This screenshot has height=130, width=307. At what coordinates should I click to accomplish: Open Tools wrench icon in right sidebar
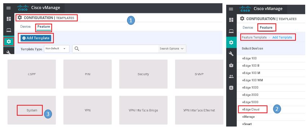[231, 54]
